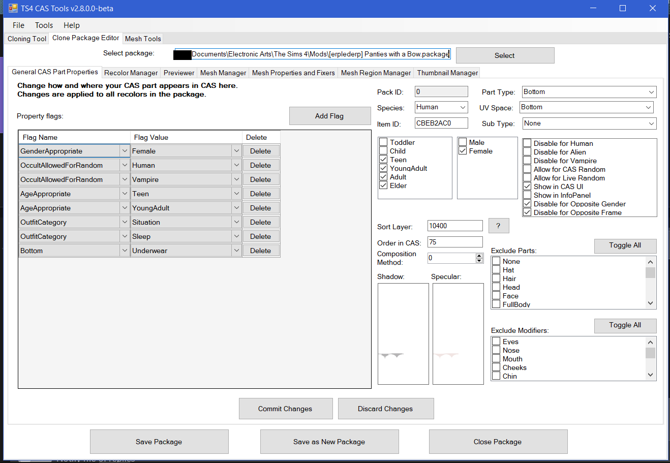Enable Allow for CAS Random checkbox

(527, 169)
